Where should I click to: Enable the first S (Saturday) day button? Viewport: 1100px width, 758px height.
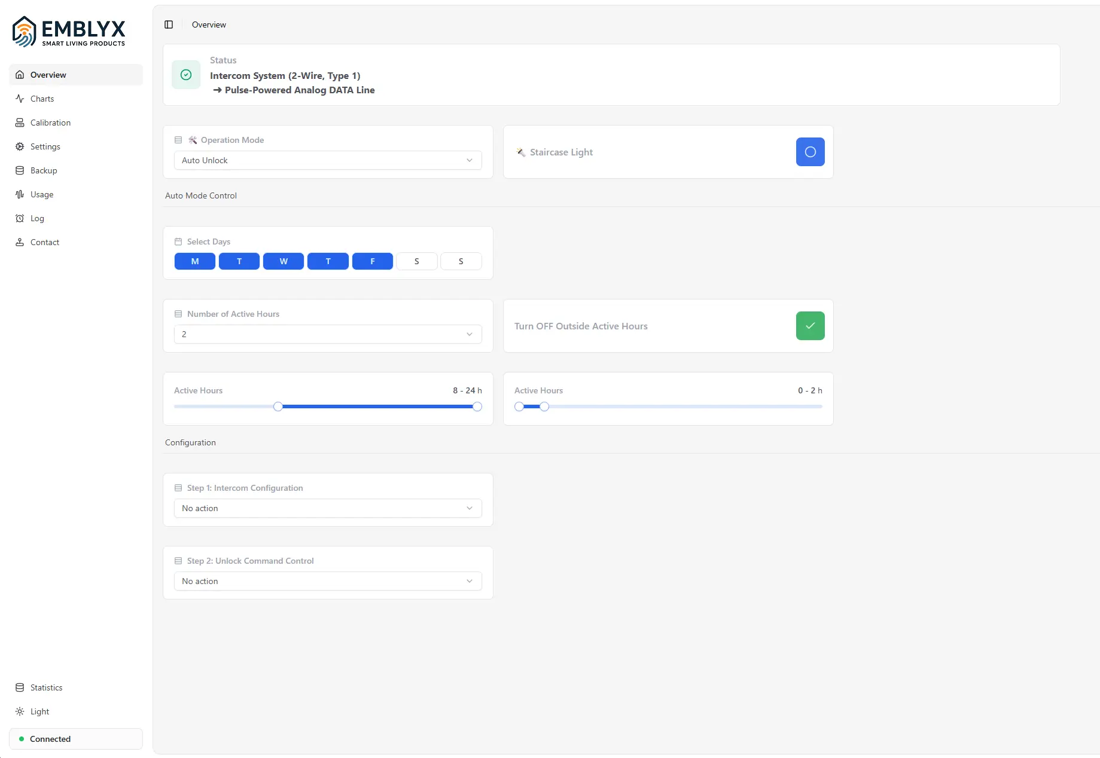pos(417,261)
